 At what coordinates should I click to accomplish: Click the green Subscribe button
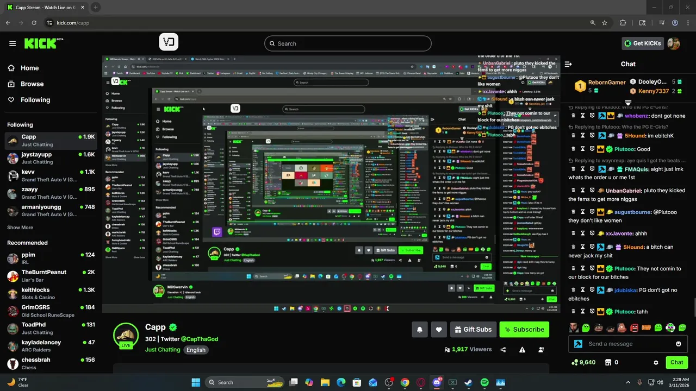click(x=524, y=330)
